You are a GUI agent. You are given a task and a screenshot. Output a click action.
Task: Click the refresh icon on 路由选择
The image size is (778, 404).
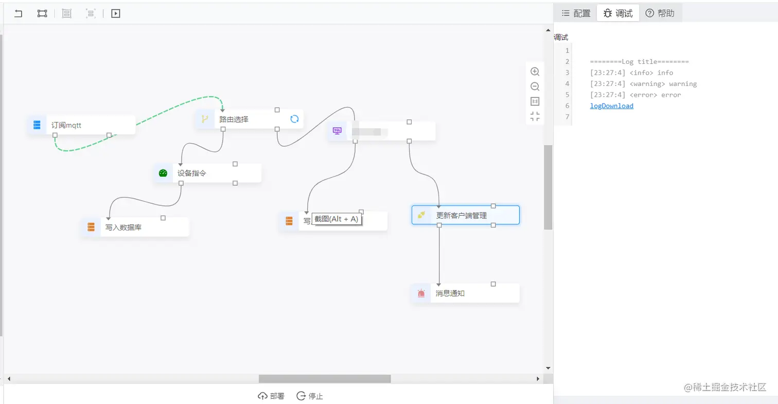(294, 119)
